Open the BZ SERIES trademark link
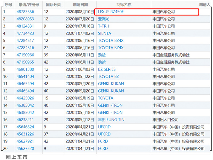The width and height of the screenshot is (213, 160). point(107,69)
